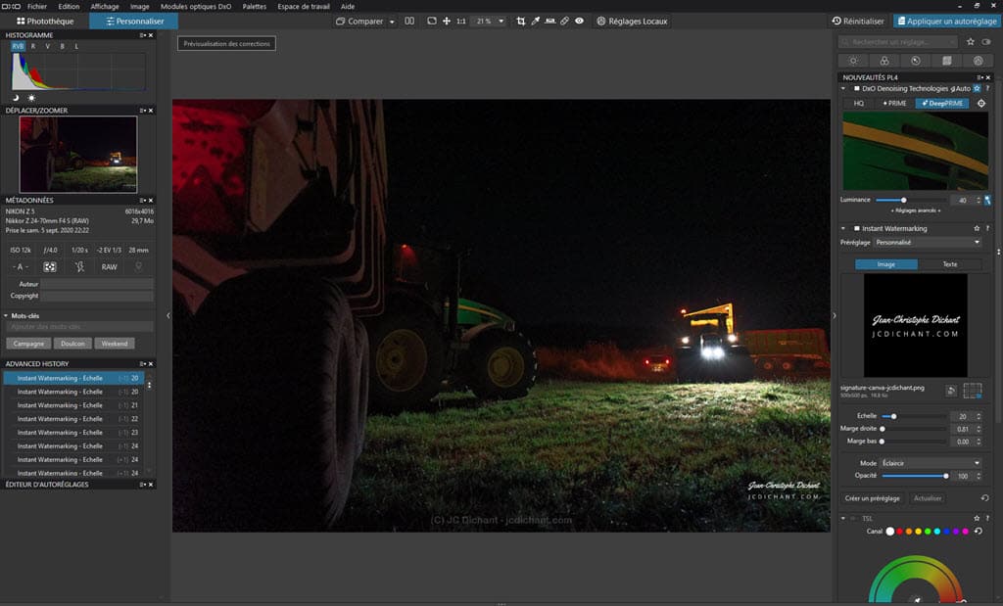The height and width of the screenshot is (606, 1003).
Task: Open the Mode Éclaircir dropdown
Action: point(931,463)
